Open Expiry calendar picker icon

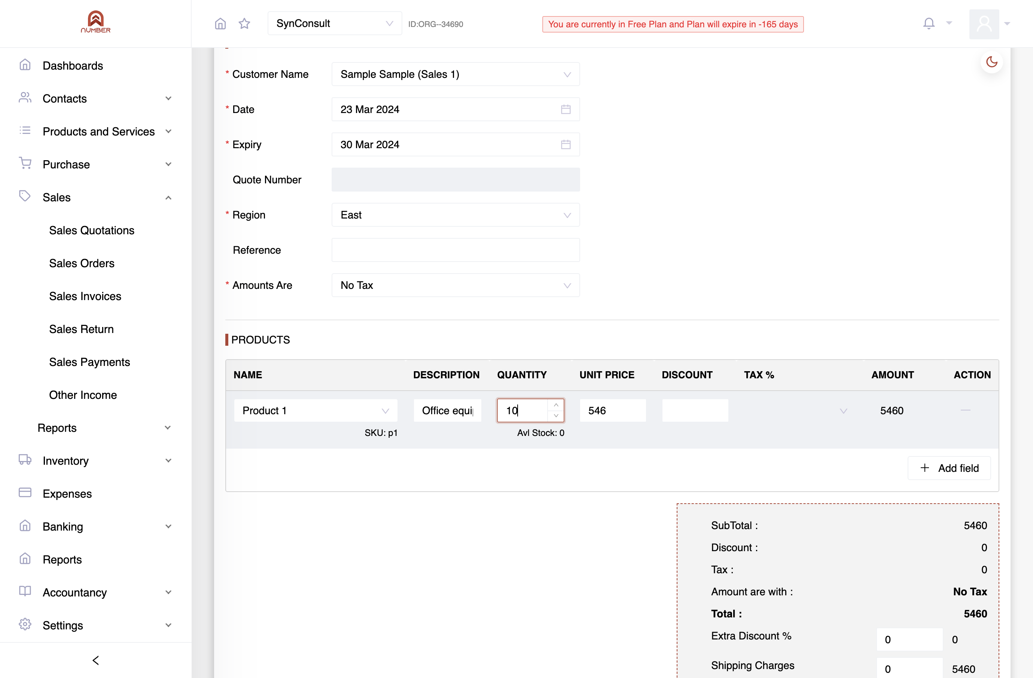point(566,144)
